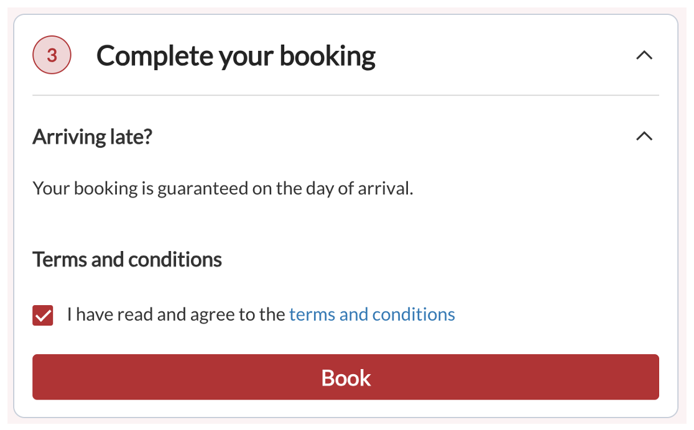Click the booking guaranteed on arrival text
The width and height of the screenshot is (694, 430).
click(223, 188)
